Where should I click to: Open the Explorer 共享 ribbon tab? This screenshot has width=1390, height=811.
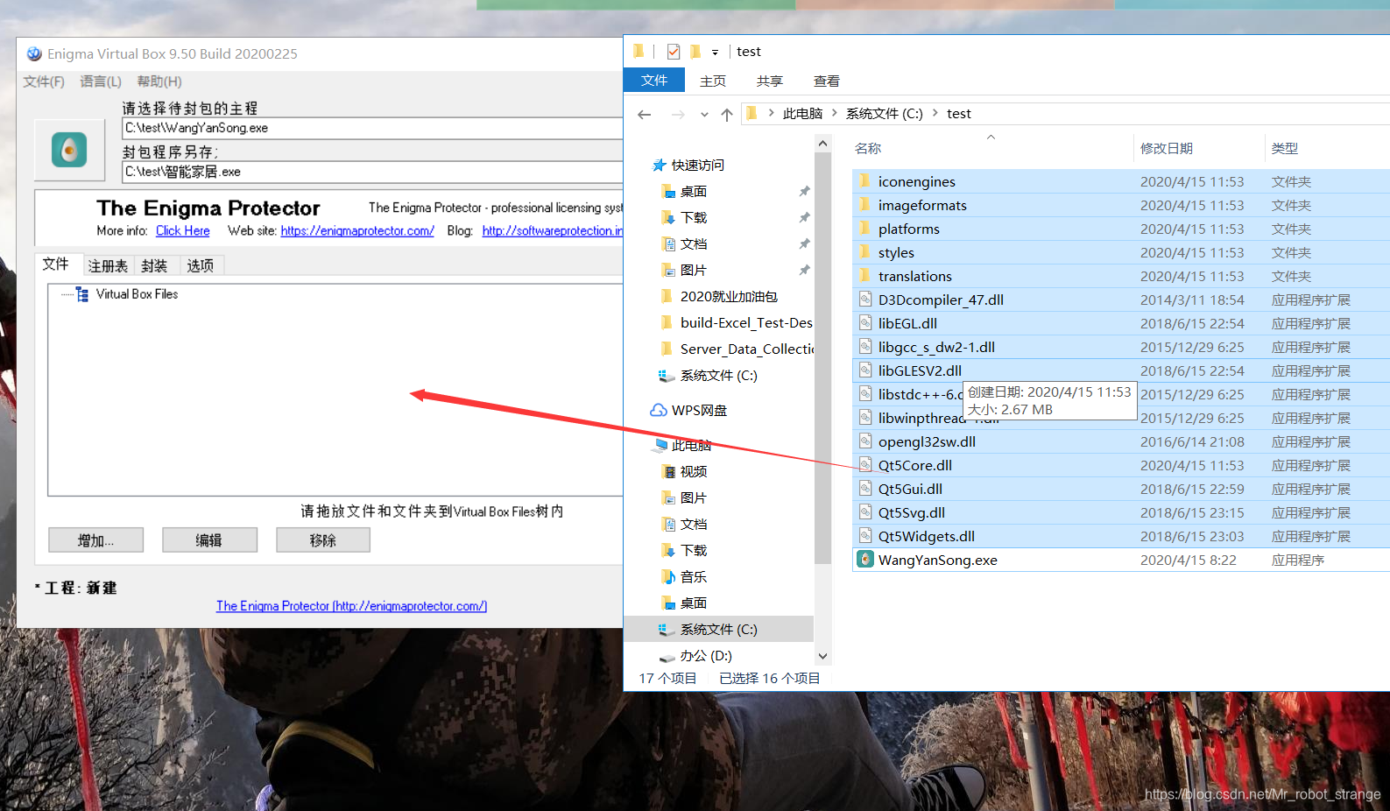coord(770,81)
